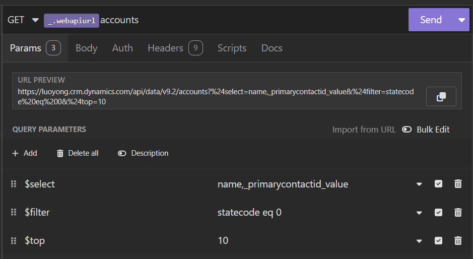Open the Scripts tab
This screenshot has height=259, width=473.
[232, 48]
